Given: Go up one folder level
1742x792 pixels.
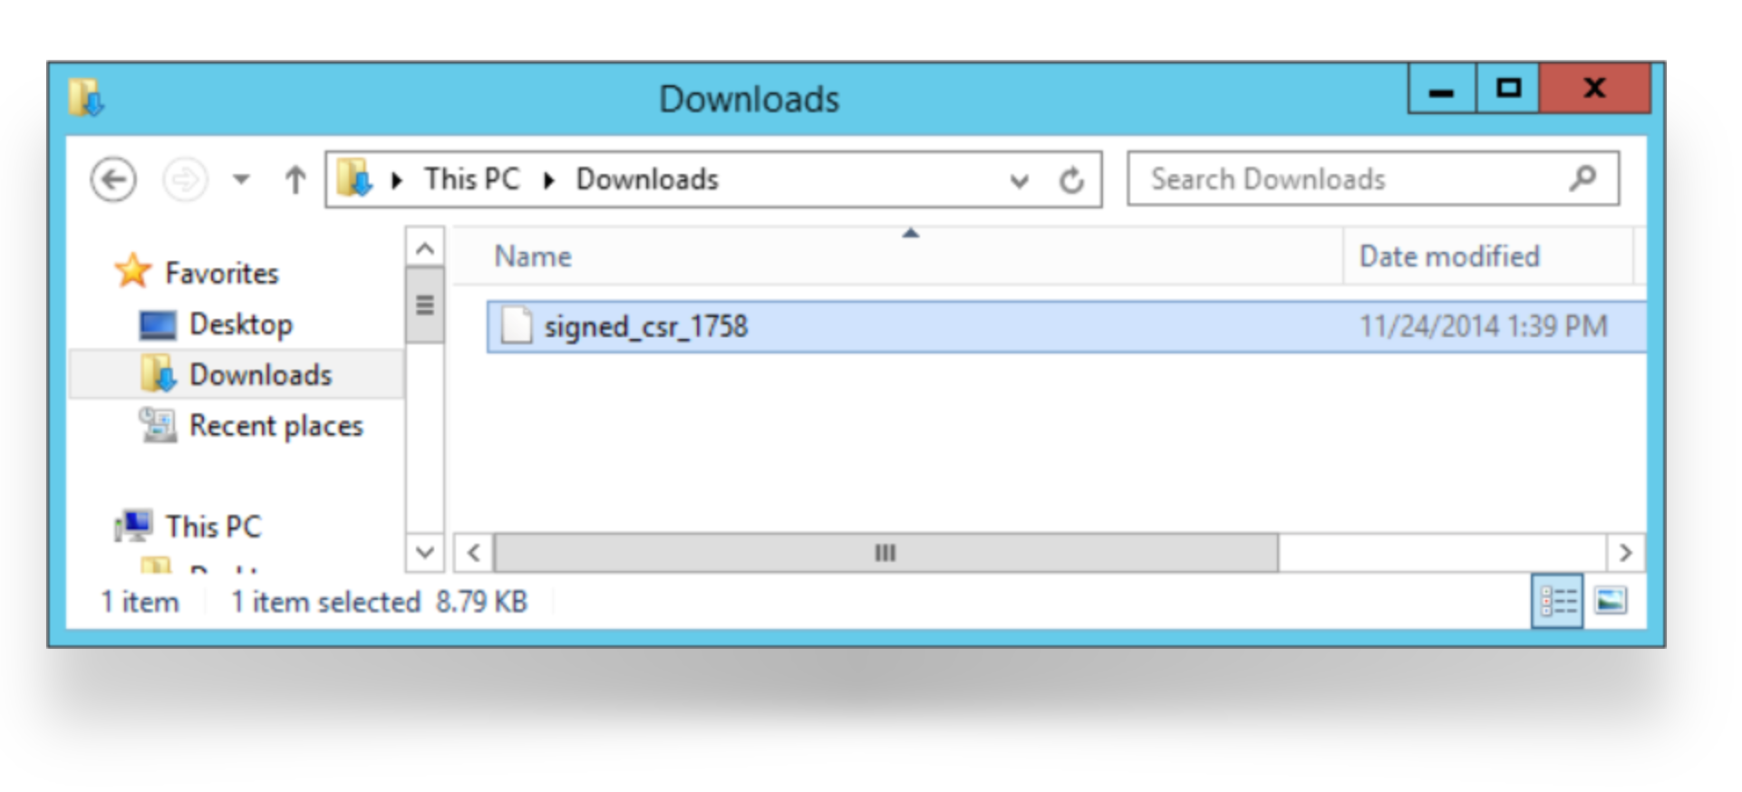Looking at the screenshot, I should (295, 179).
